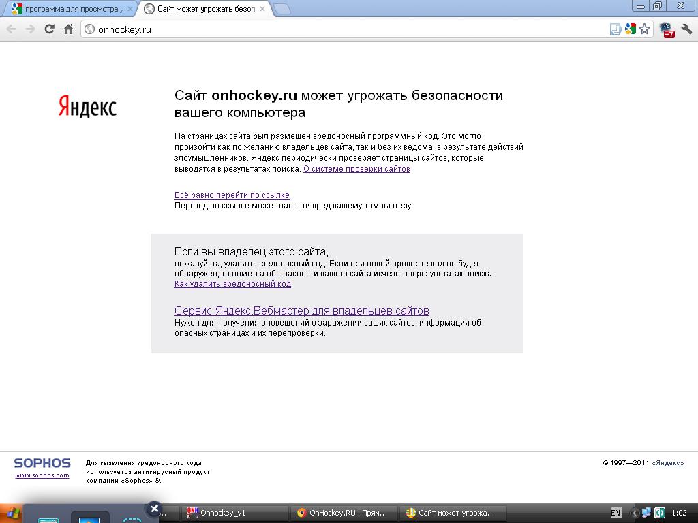Click the EN language indicator
Viewport: 698px width, 523px height.
(616, 513)
